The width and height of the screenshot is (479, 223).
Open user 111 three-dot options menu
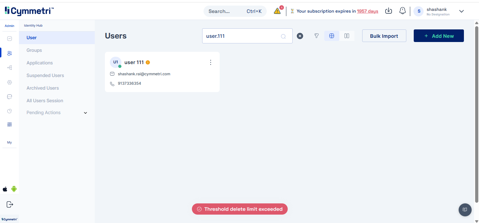(211, 62)
